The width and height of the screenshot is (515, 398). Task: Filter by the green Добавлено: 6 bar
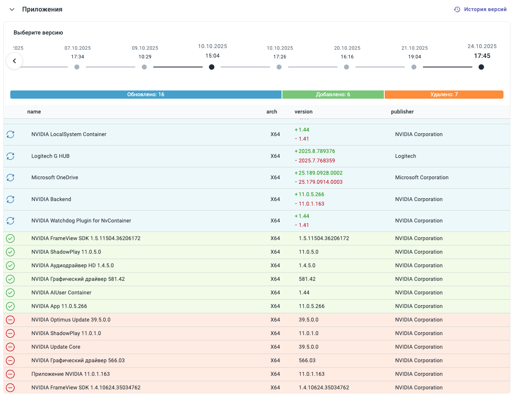pos(333,95)
